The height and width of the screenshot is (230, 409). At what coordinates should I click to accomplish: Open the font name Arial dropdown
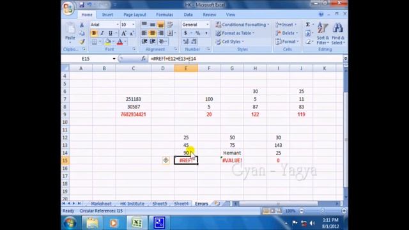click(118, 24)
